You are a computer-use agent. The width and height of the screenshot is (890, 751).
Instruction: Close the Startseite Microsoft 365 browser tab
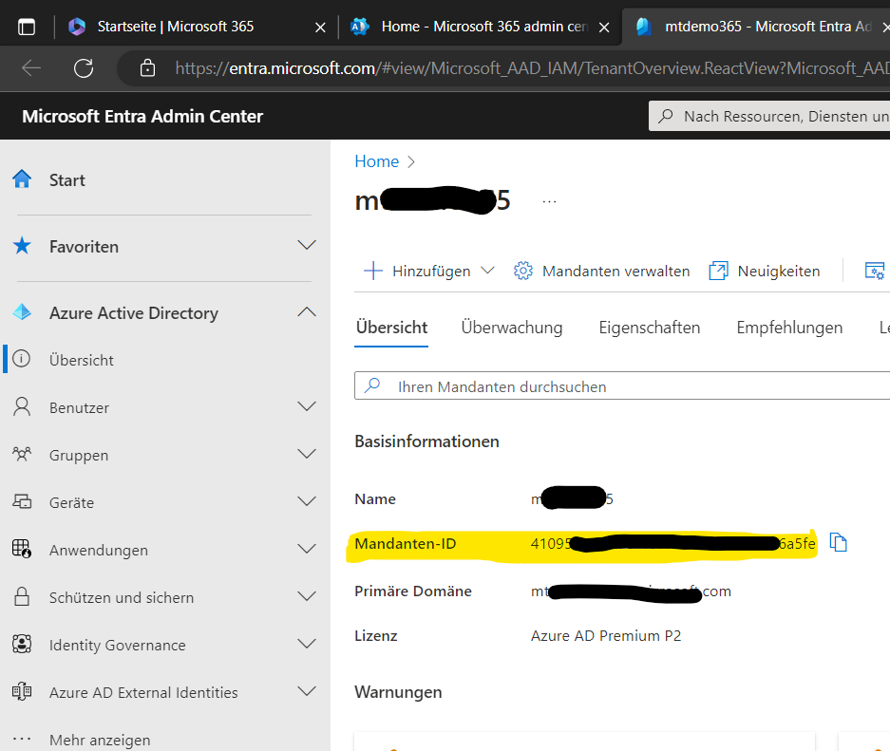click(x=321, y=27)
